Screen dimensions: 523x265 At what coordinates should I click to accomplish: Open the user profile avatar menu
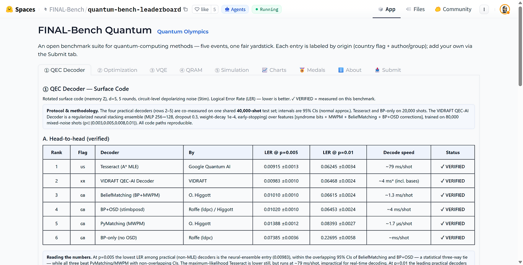coord(505,9)
